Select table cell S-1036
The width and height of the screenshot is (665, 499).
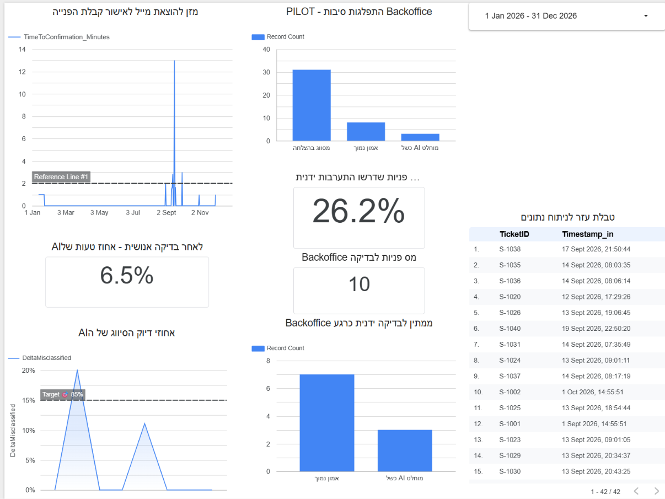510,281
